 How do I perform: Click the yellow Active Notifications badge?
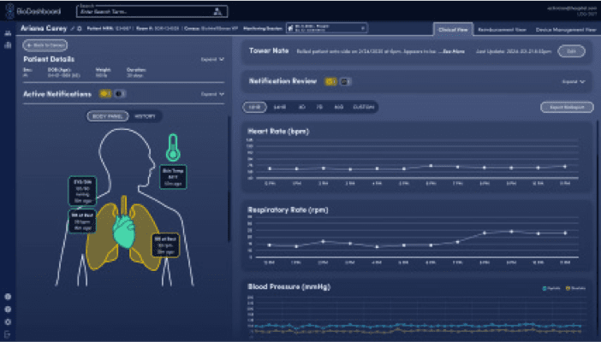tap(104, 93)
